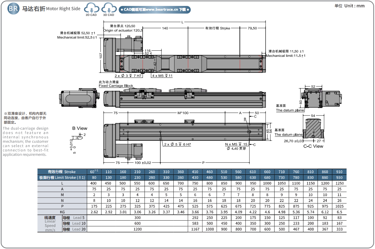
Task: Click the motor end-view drawing on the left
Action: point(79,97)
